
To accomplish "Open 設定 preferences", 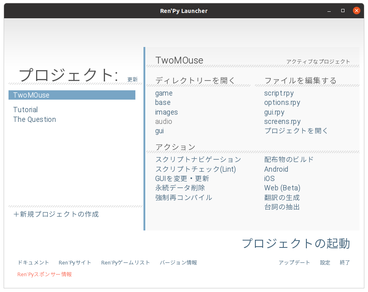I will [x=325, y=262].
